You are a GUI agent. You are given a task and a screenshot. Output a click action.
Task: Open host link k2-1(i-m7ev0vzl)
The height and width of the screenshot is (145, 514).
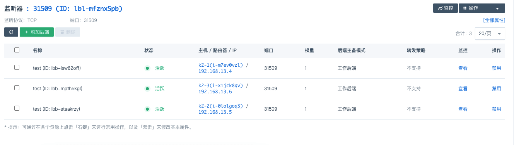[220, 65]
